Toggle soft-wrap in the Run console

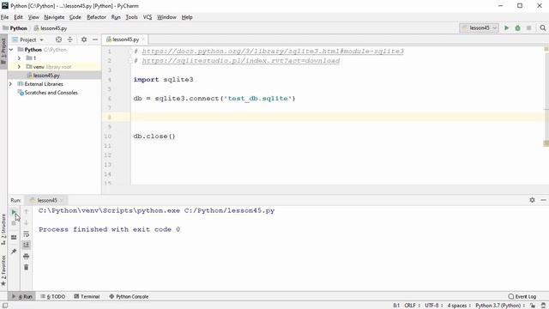(26, 234)
